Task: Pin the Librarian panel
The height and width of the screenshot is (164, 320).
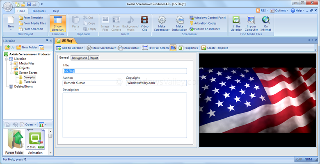Action: (47, 41)
